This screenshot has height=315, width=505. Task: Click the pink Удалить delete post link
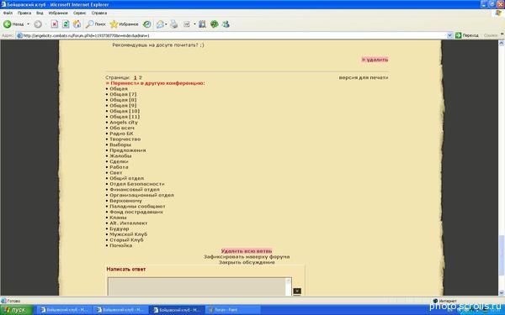(375, 60)
